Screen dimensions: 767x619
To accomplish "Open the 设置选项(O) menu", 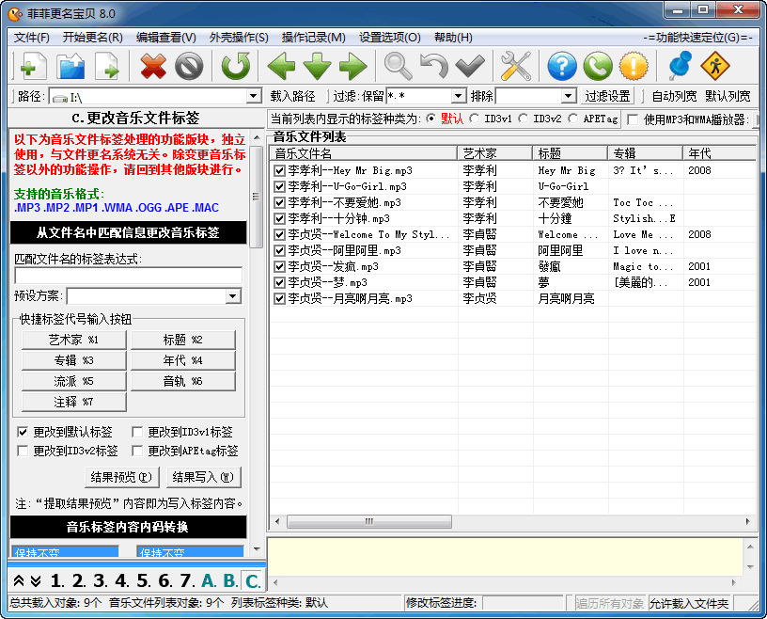I will point(390,38).
